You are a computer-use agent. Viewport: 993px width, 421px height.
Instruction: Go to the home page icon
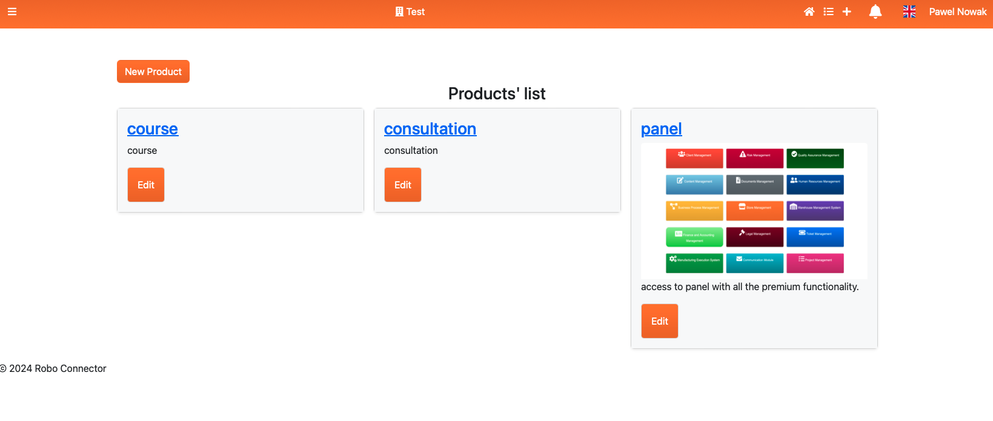pos(809,12)
